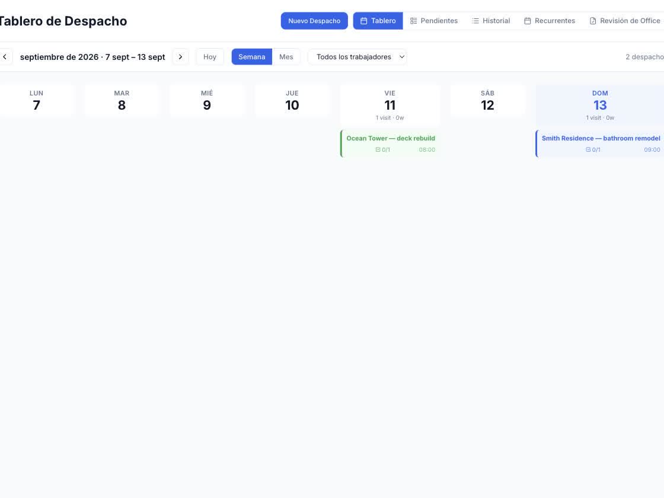664x498 pixels.
Task: Select the LUN 7 day header
Action: point(36,100)
